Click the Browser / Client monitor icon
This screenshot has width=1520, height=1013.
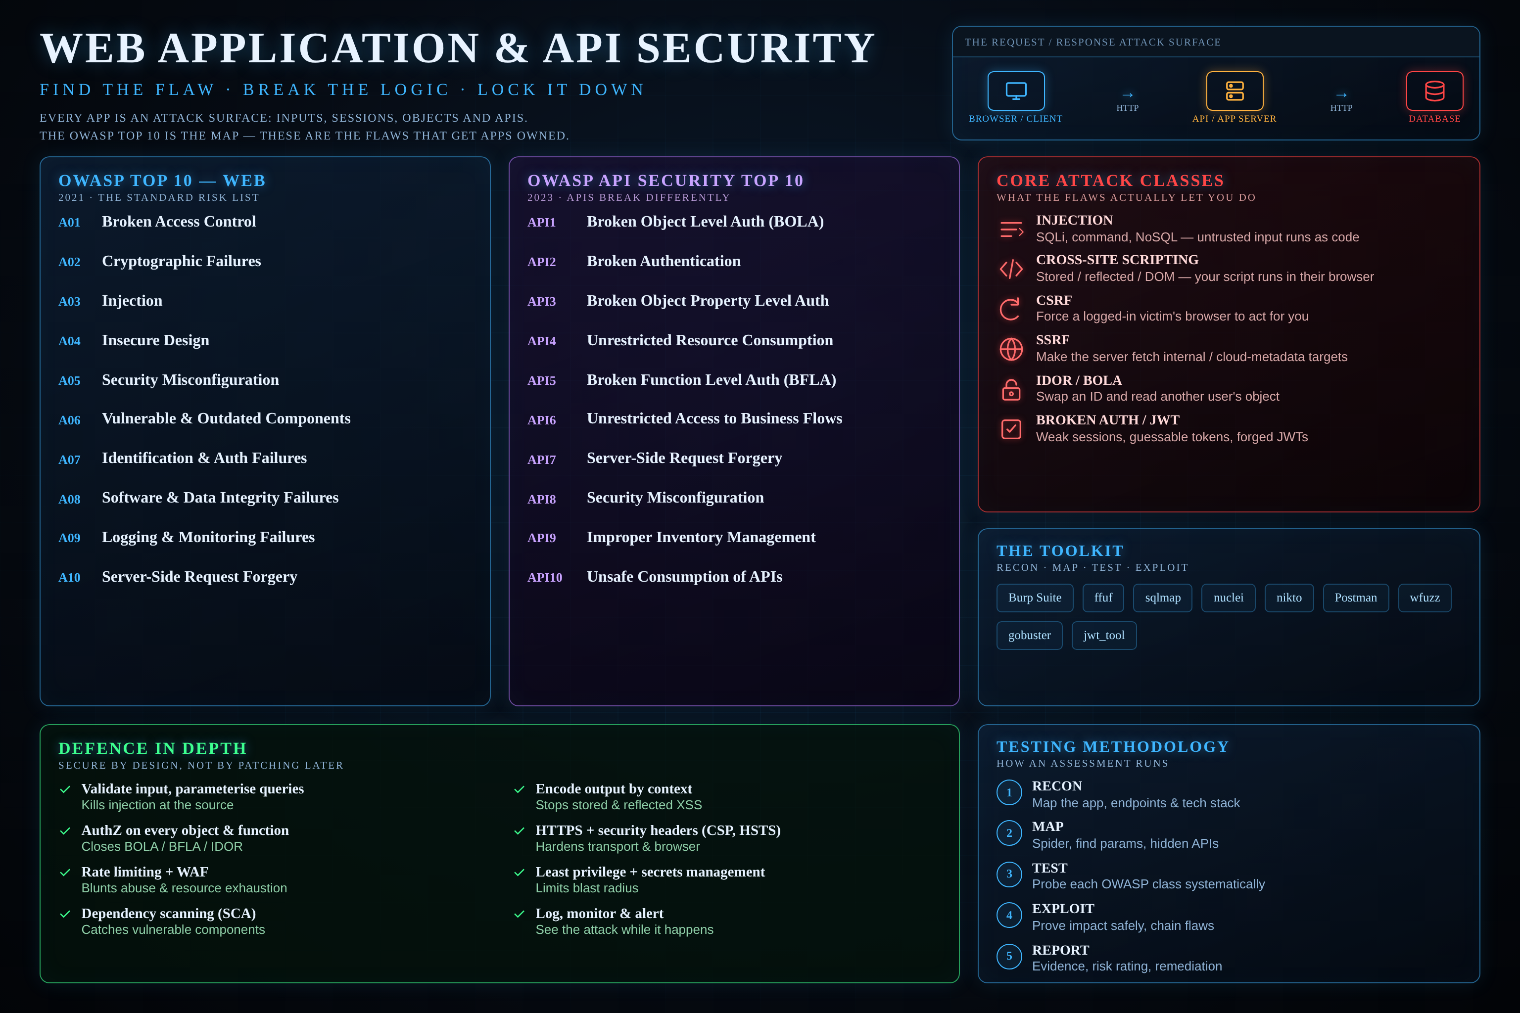point(1016,91)
